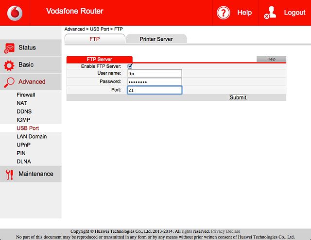Click the 'FTP Server' section header
311x240 pixels.
pos(99,59)
